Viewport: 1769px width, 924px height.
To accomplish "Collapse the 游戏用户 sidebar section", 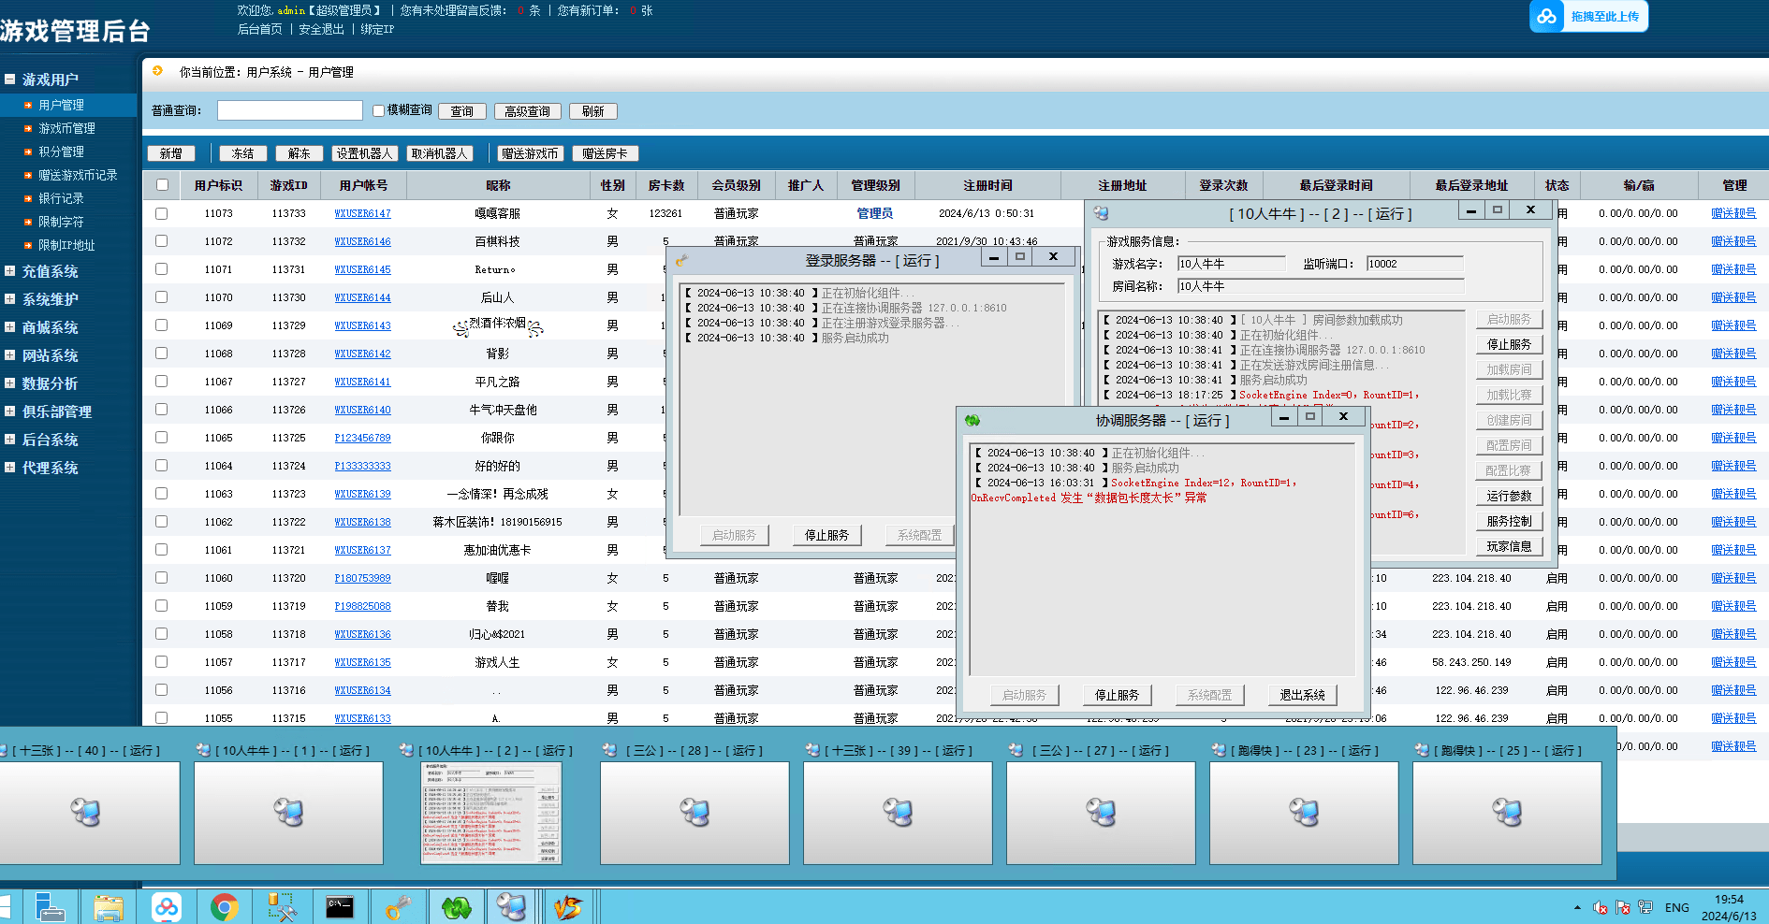I will [x=9, y=79].
